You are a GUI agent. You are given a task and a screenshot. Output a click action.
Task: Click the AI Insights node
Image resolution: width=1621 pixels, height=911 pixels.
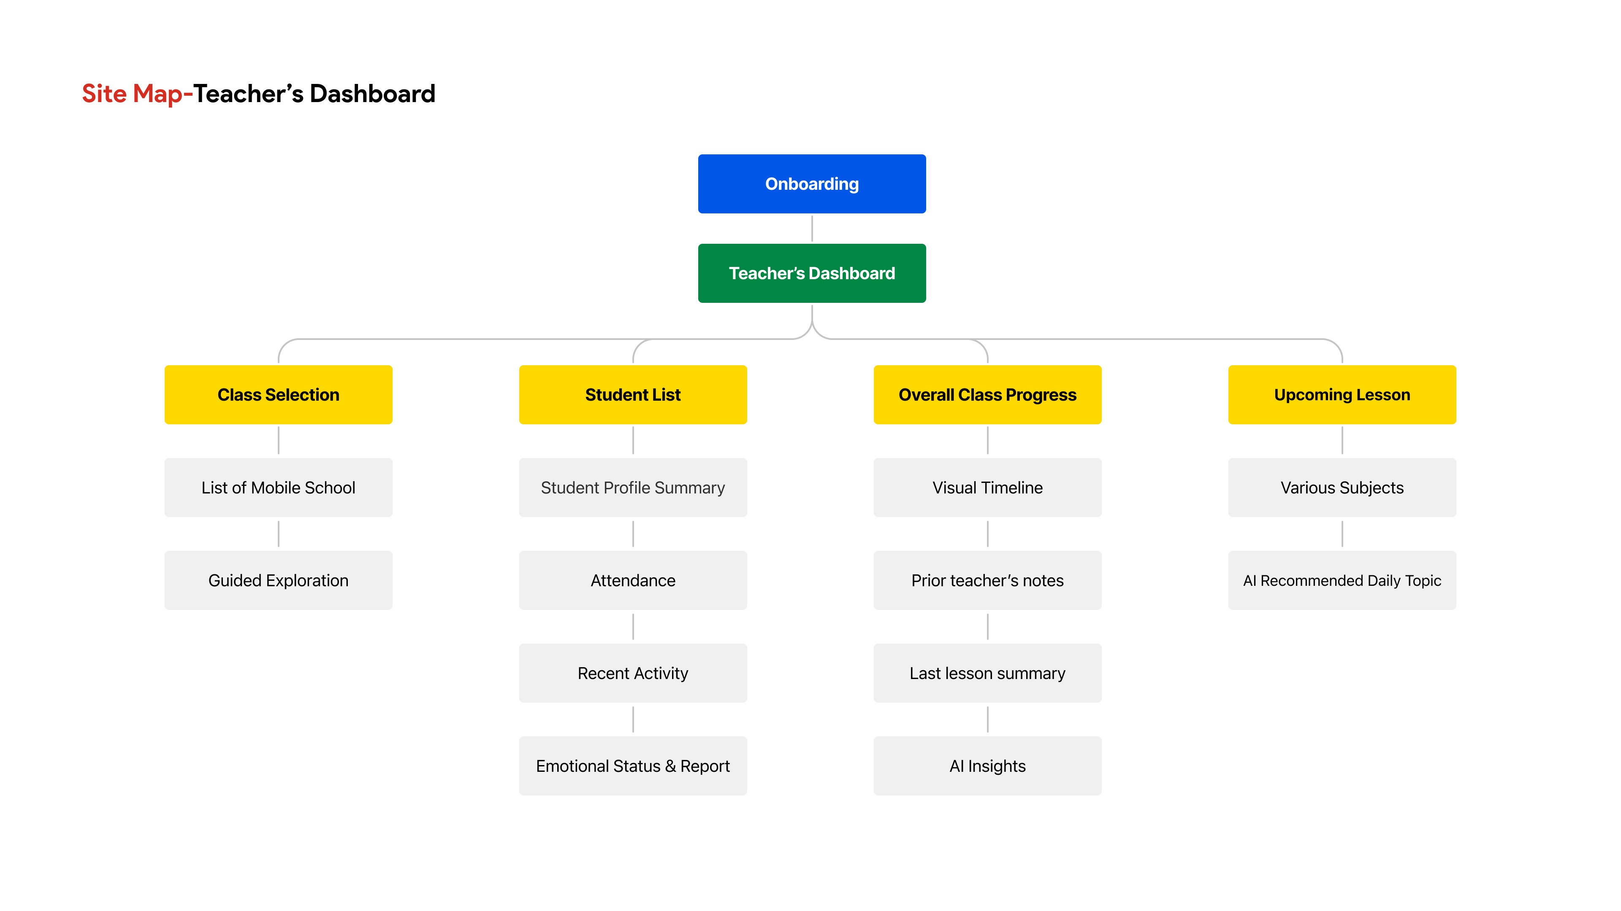987,766
